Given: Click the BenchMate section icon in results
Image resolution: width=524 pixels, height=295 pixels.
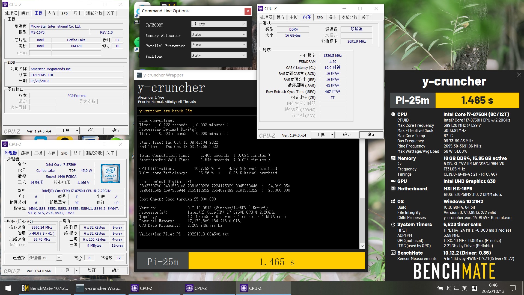Looking at the screenshot, I should coord(393,253).
